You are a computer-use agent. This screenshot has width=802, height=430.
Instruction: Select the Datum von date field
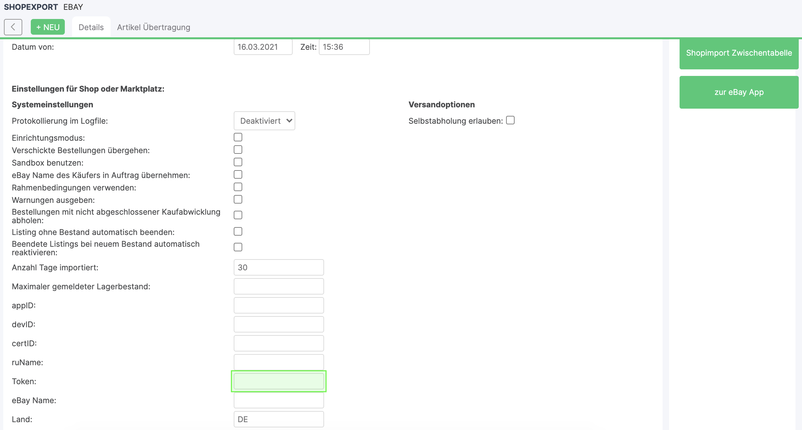pos(263,47)
